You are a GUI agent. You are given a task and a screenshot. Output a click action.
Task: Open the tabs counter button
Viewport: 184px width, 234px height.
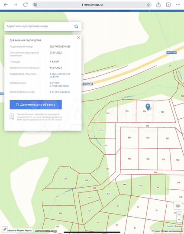point(168,5)
